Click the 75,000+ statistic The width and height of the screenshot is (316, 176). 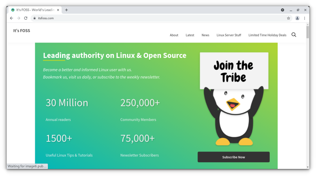click(137, 138)
